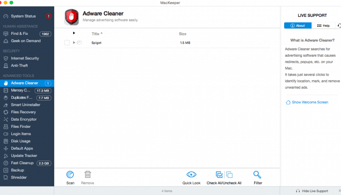This screenshot has width=341, height=195.
Task: Click the Remove trash button
Action: [88, 178]
